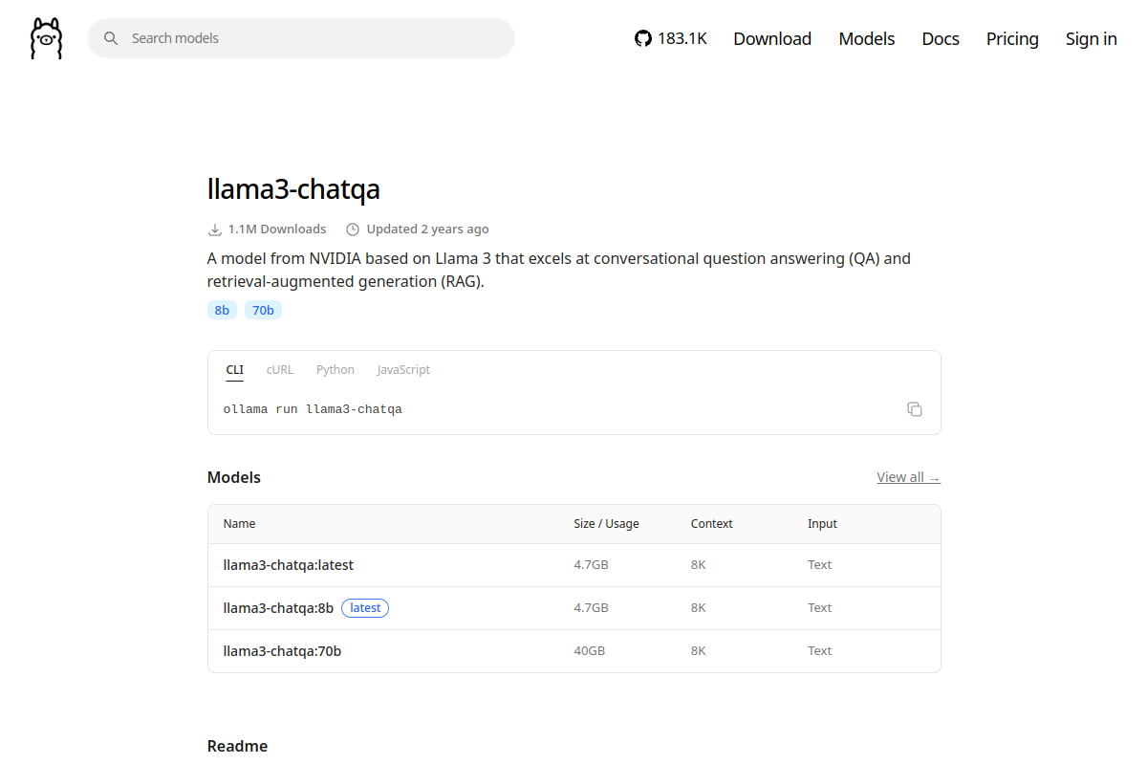The image size is (1147, 765).
Task: Open the GitHub 183.1K link
Action: click(671, 38)
